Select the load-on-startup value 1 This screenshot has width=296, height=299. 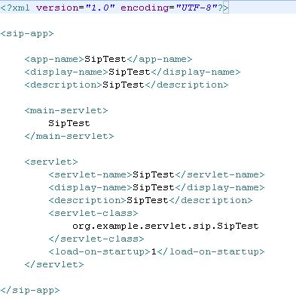pos(154,251)
